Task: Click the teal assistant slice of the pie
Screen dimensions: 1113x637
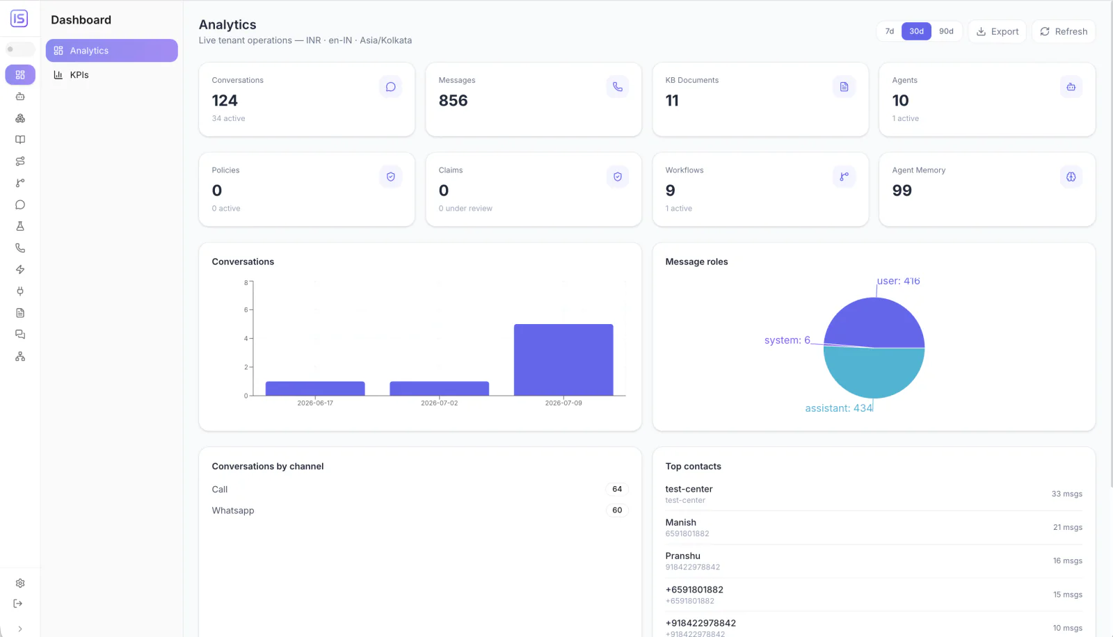Action: pos(874,373)
